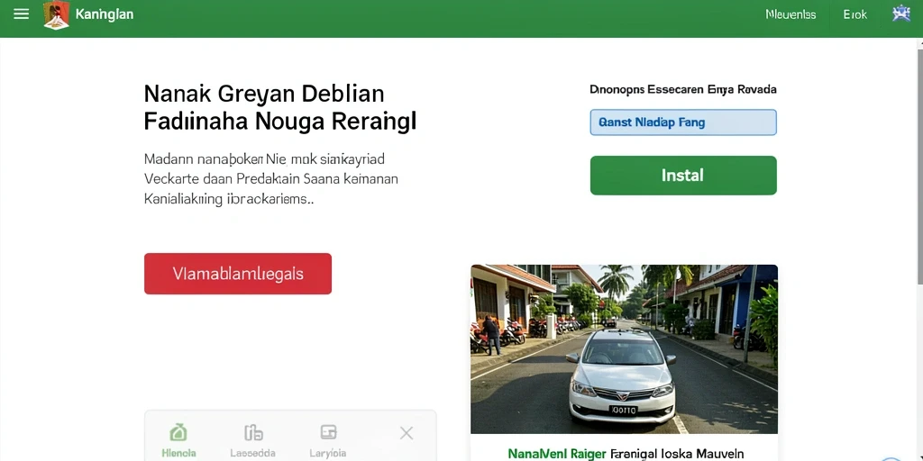Click the green Instal button
The image size is (923, 461).
click(x=683, y=176)
